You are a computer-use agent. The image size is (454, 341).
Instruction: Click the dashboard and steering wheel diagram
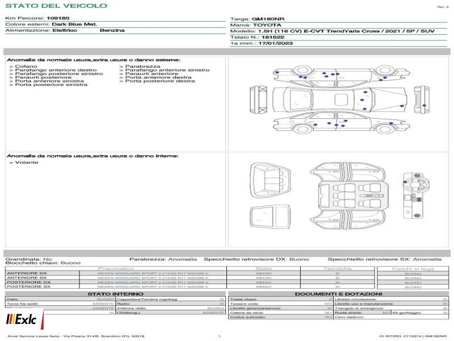416,196
